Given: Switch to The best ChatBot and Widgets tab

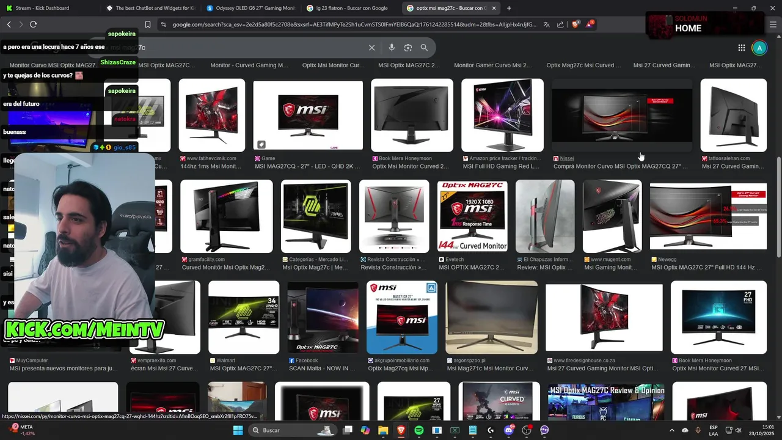Looking at the screenshot, I should pyautogui.click(x=150, y=8).
